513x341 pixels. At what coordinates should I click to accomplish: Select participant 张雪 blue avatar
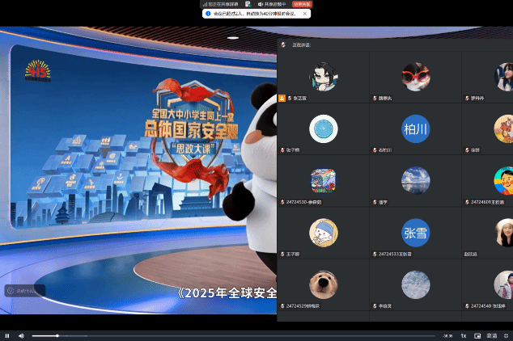pyautogui.click(x=416, y=233)
